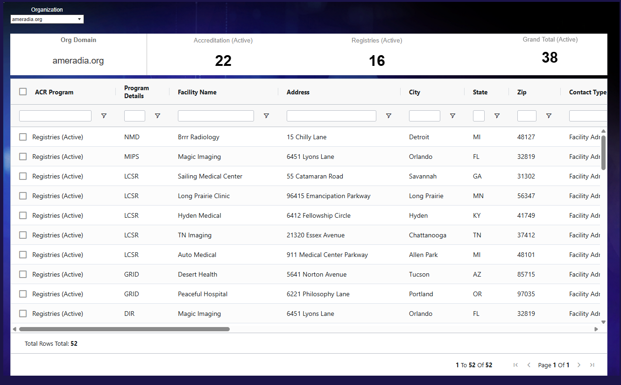The image size is (621, 385).
Task: Check the MIPS Magic Imaging row checkbox
Action: 23,157
